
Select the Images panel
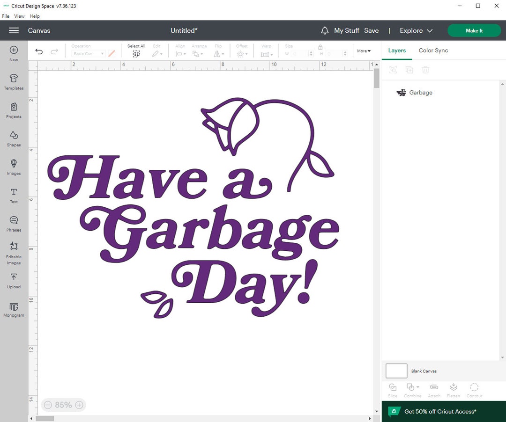(x=14, y=167)
